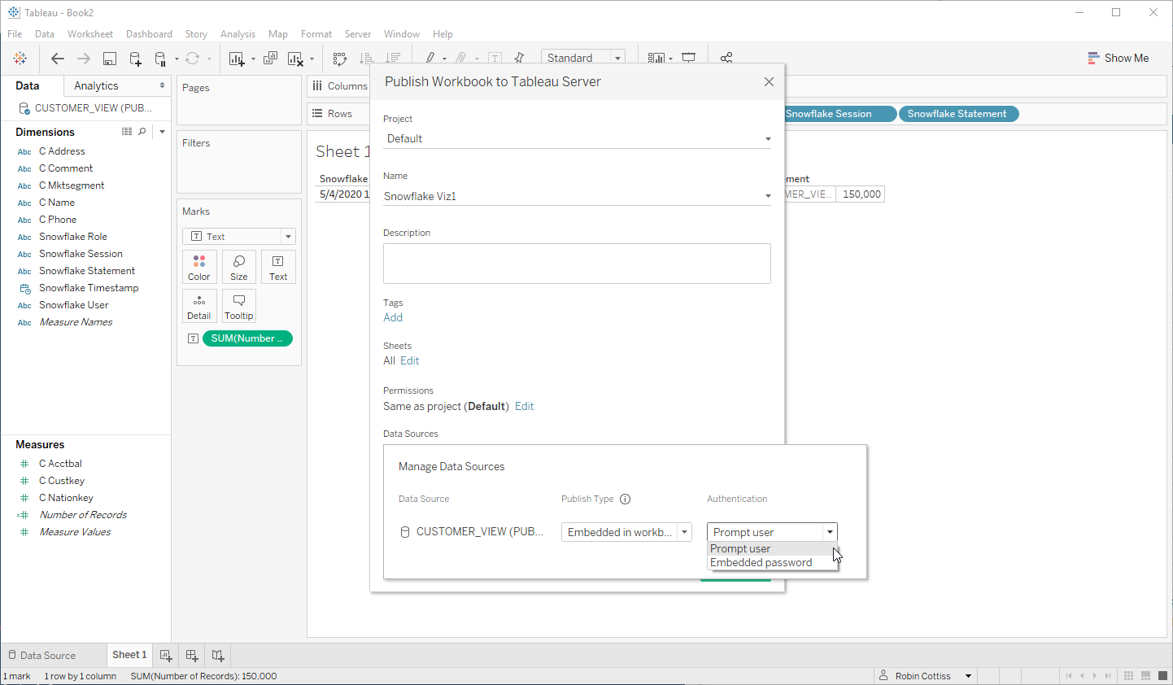
Task: Switch to the Analytics pane tab
Action: (96, 85)
